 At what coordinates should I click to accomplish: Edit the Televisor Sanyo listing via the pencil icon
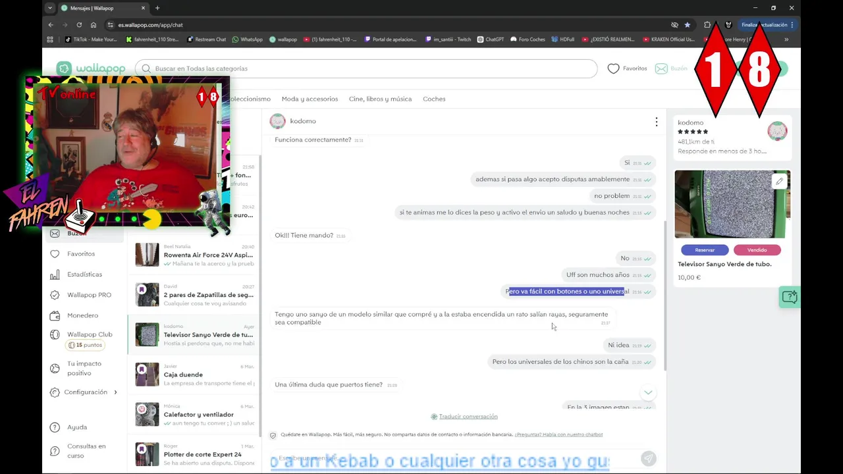pos(779,182)
